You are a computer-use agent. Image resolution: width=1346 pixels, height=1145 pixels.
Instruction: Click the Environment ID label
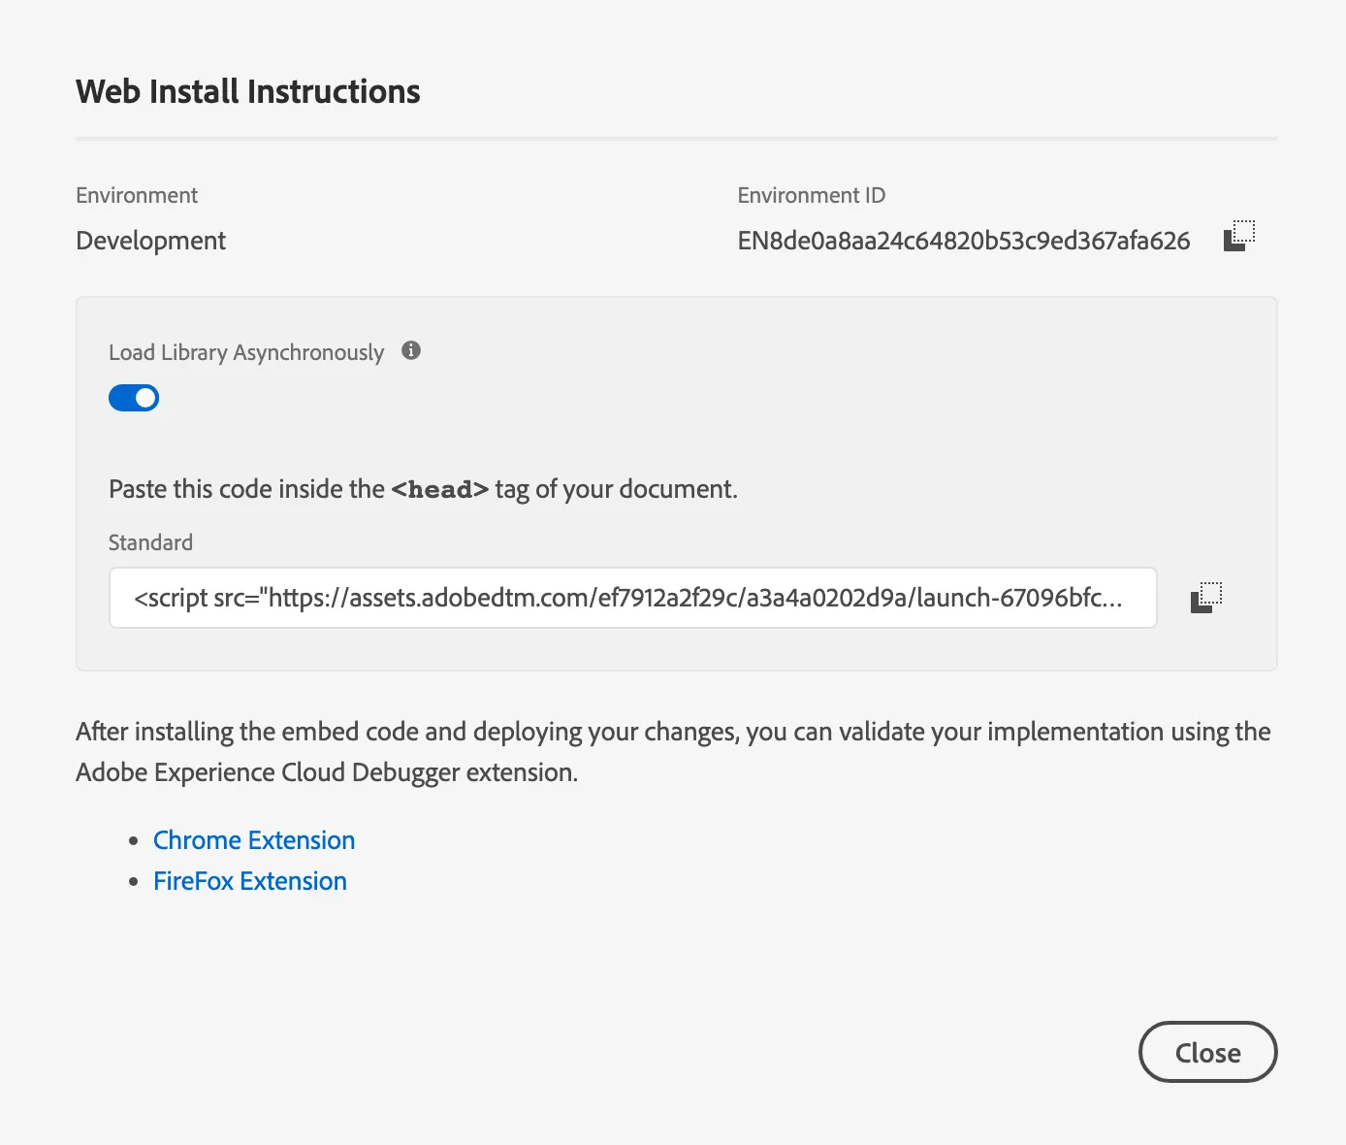point(811,195)
